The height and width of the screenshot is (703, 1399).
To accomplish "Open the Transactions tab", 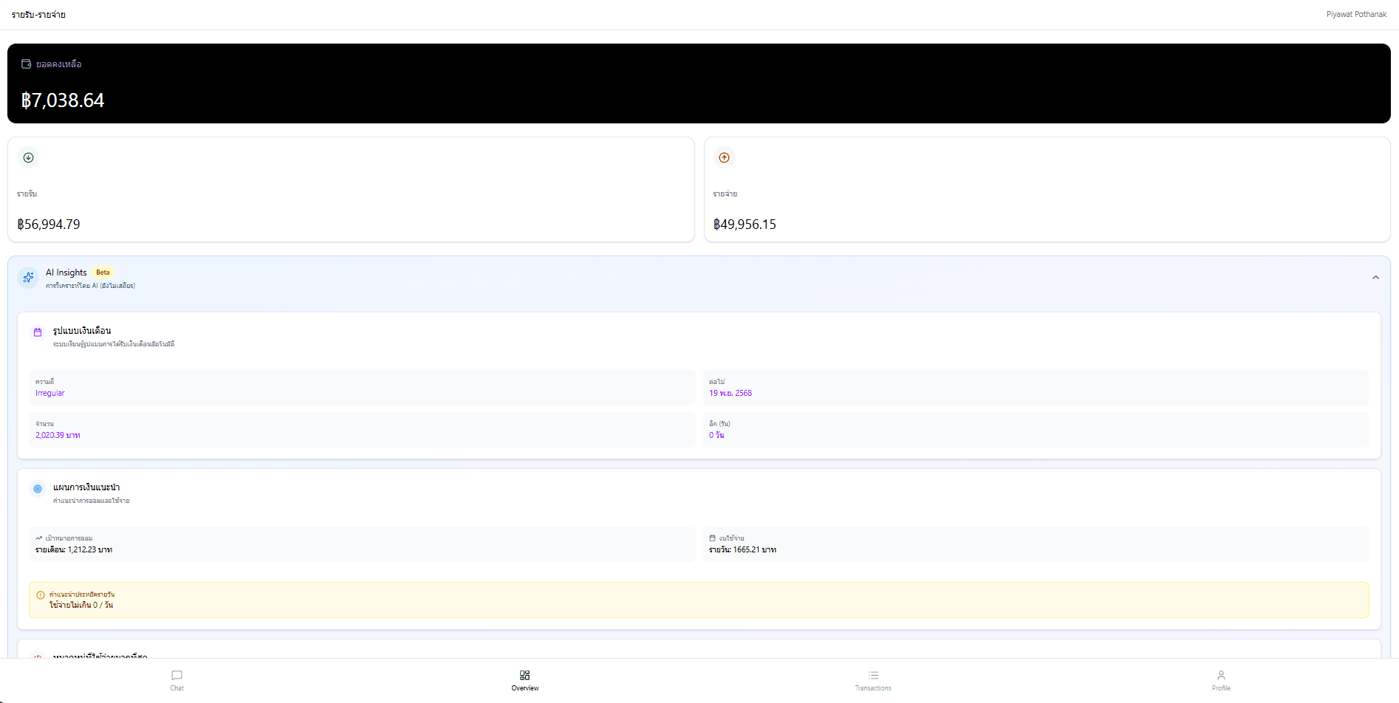I will [873, 679].
